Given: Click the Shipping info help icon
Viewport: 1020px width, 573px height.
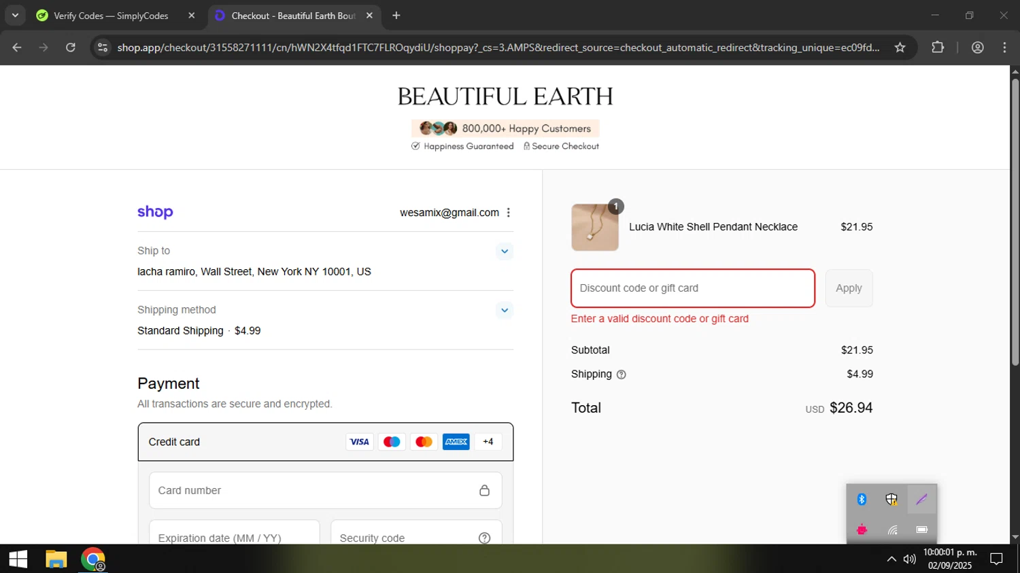Looking at the screenshot, I should pos(621,375).
